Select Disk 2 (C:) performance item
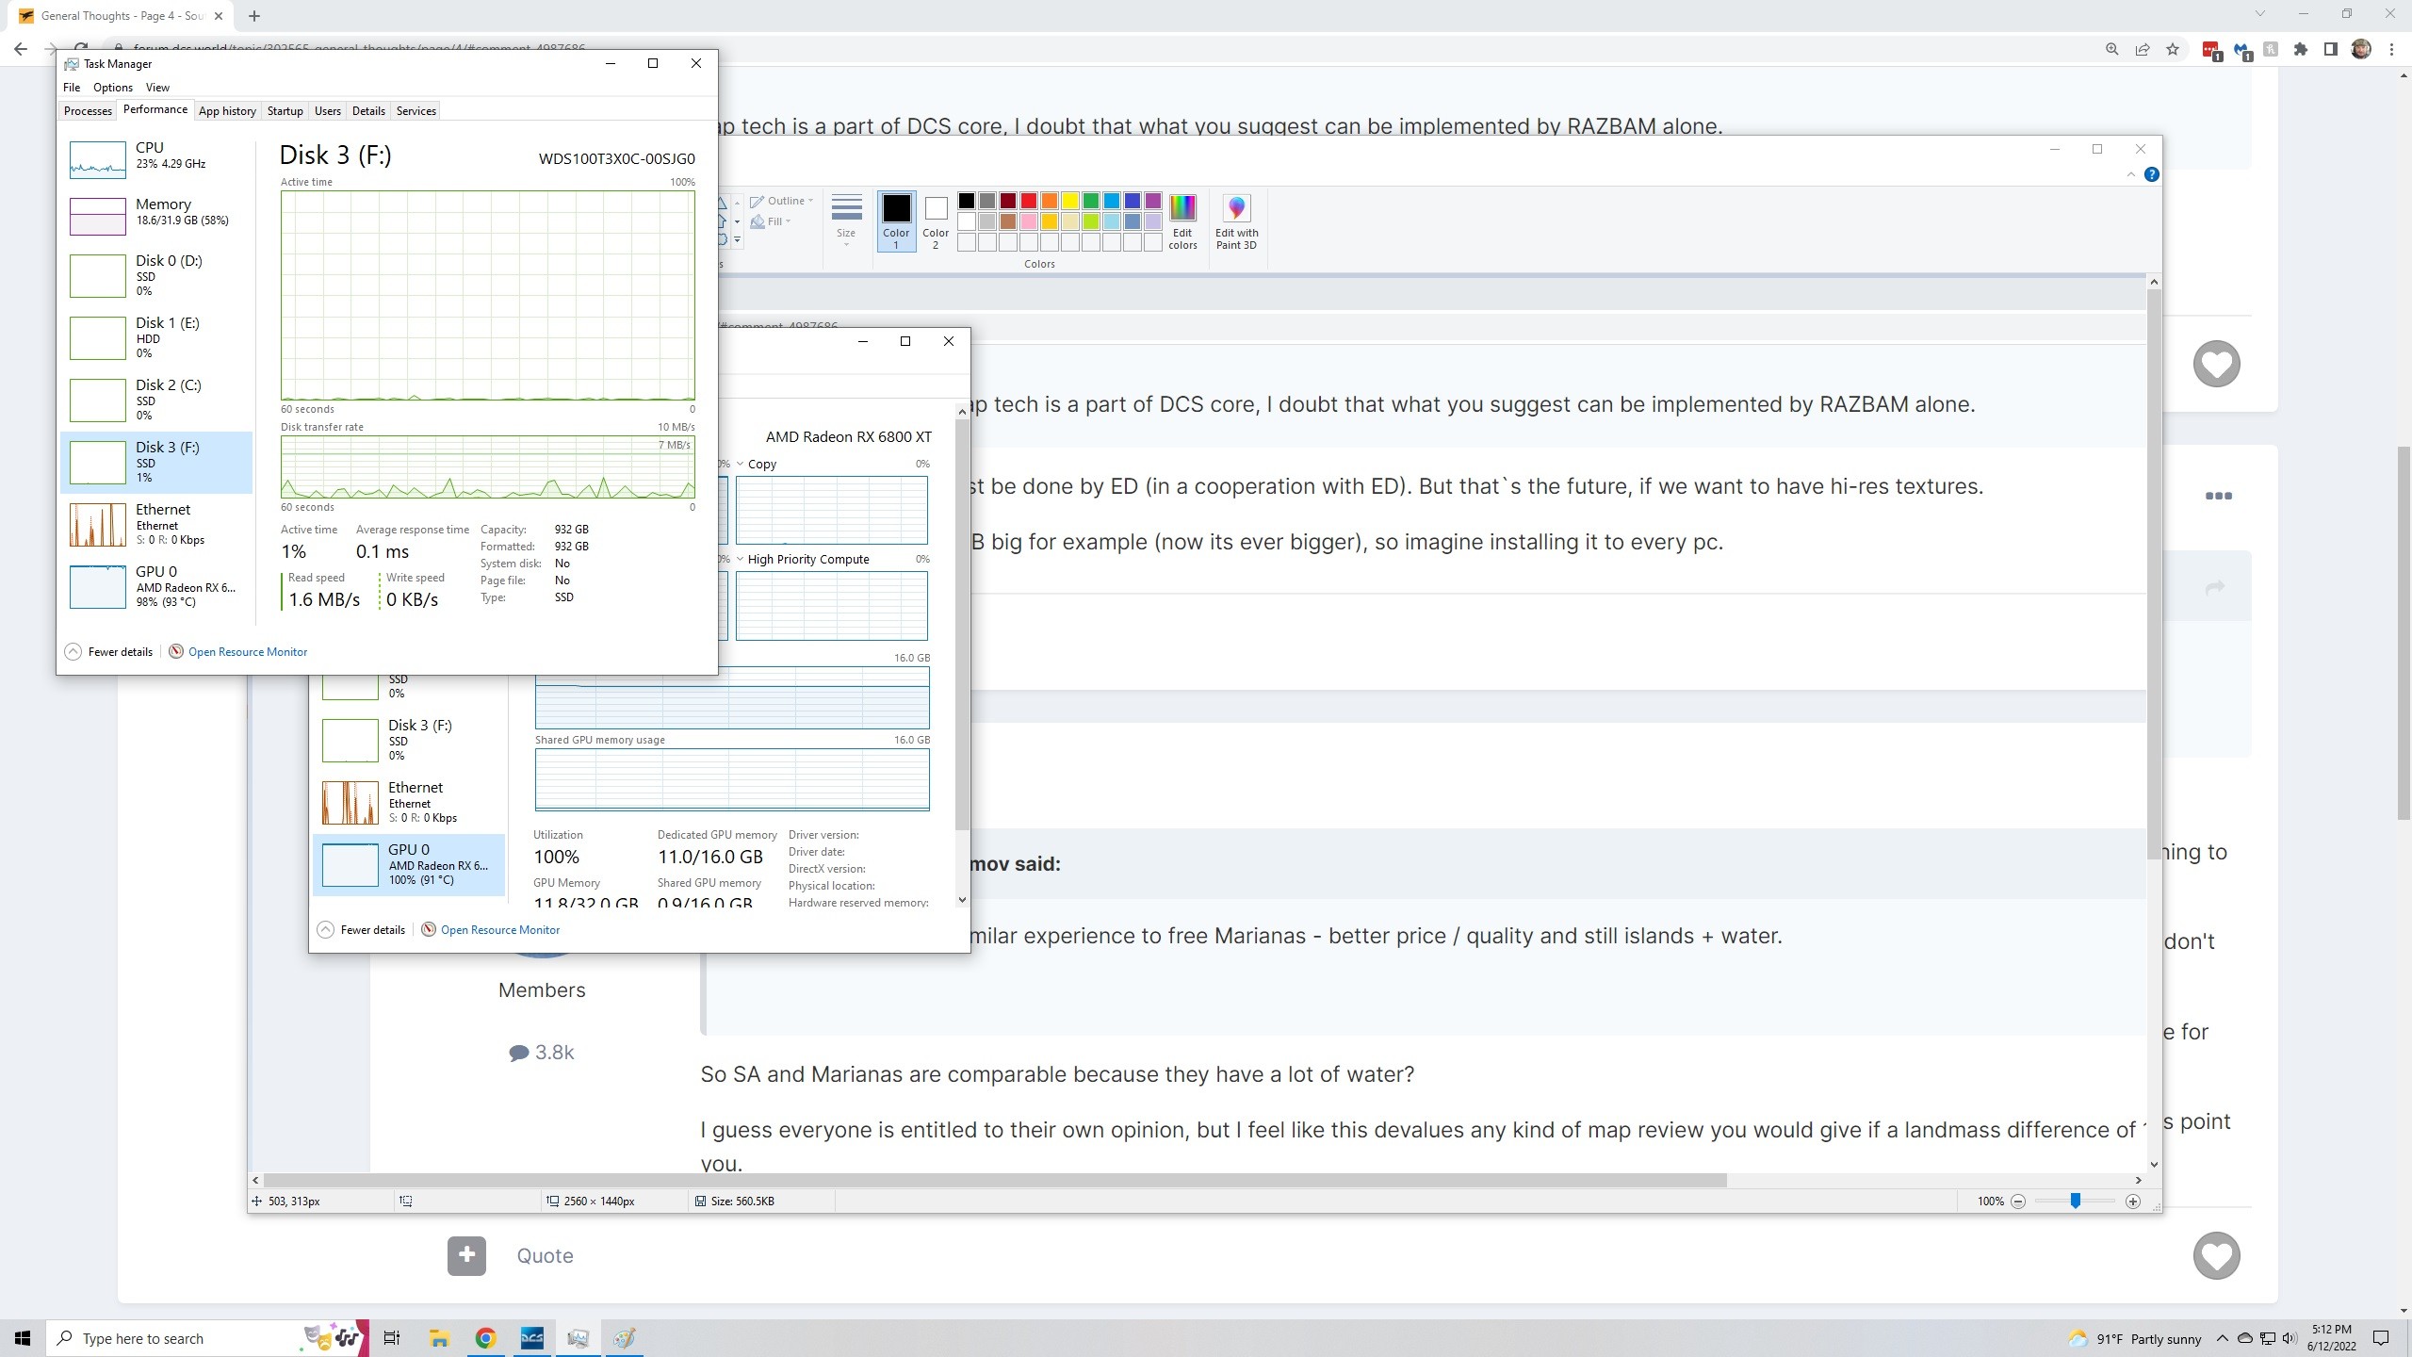2412x1357 pixels. [x=156, y=400]
